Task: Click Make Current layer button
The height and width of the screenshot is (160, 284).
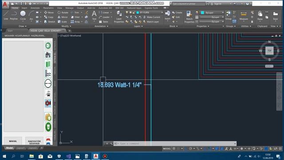Action: pos(152,17)
